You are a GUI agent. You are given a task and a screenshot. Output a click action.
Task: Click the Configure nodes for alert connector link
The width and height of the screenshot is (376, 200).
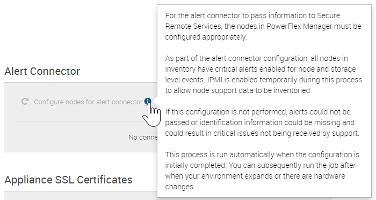coord(88,102)
